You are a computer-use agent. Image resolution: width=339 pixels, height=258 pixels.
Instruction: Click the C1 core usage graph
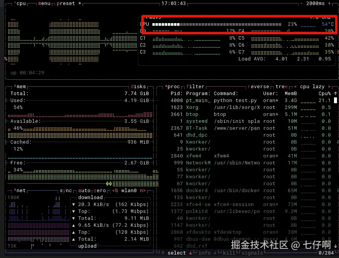186,39
